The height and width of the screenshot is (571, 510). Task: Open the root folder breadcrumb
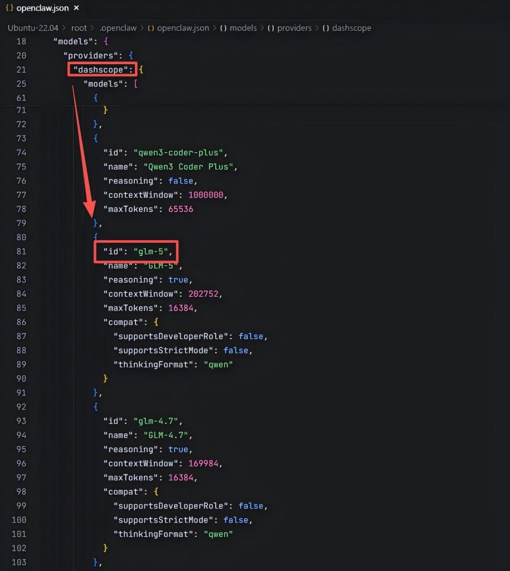pyautogui.click(x=79, y=28)
